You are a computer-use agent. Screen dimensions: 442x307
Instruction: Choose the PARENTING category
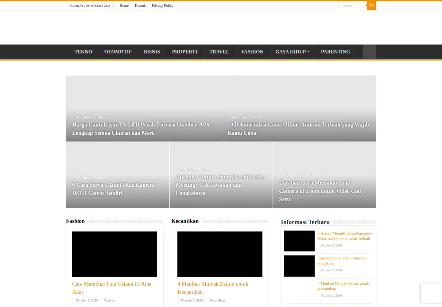point(335,52)
